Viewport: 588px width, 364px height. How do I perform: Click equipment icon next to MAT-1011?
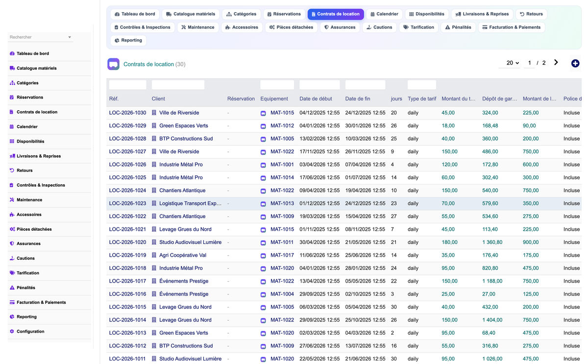[263, 243]
